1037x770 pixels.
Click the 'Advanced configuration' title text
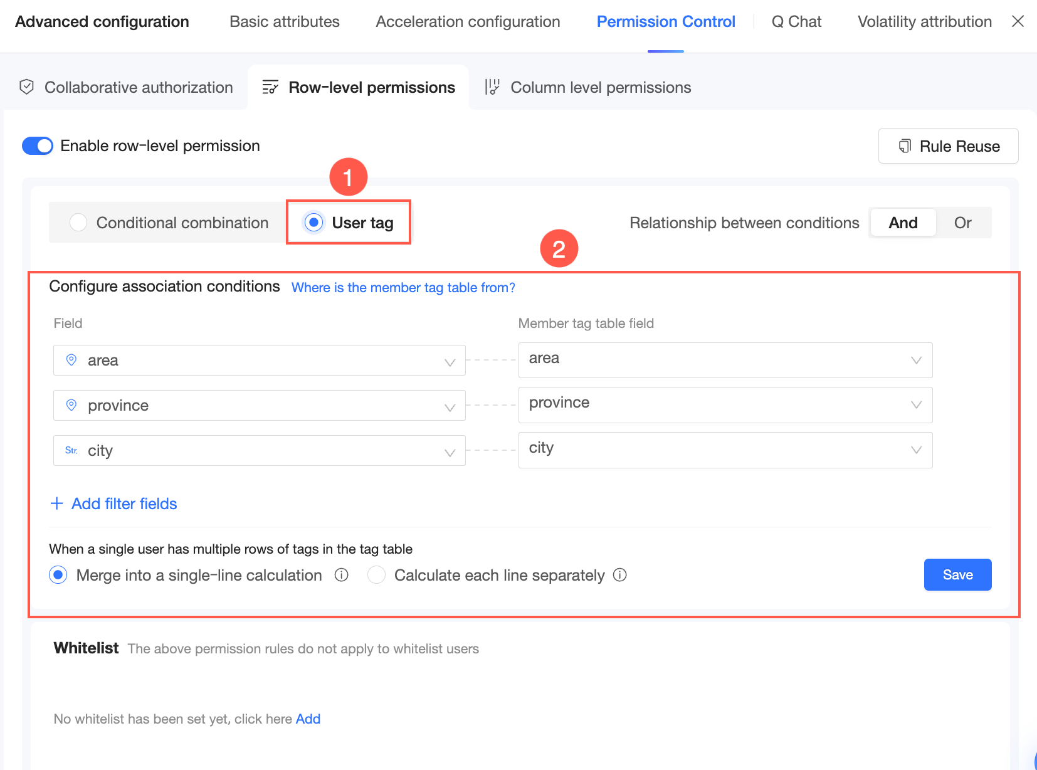[x=102, y=22]
